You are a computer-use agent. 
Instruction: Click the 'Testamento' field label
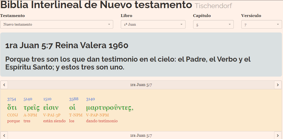pyautogui.click(x=12, y=16)
